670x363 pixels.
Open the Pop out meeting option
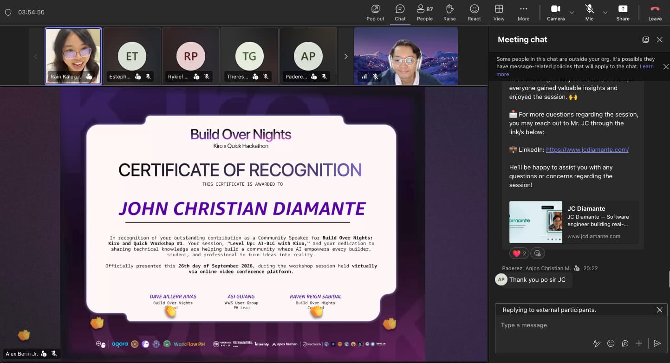[375, 13]
